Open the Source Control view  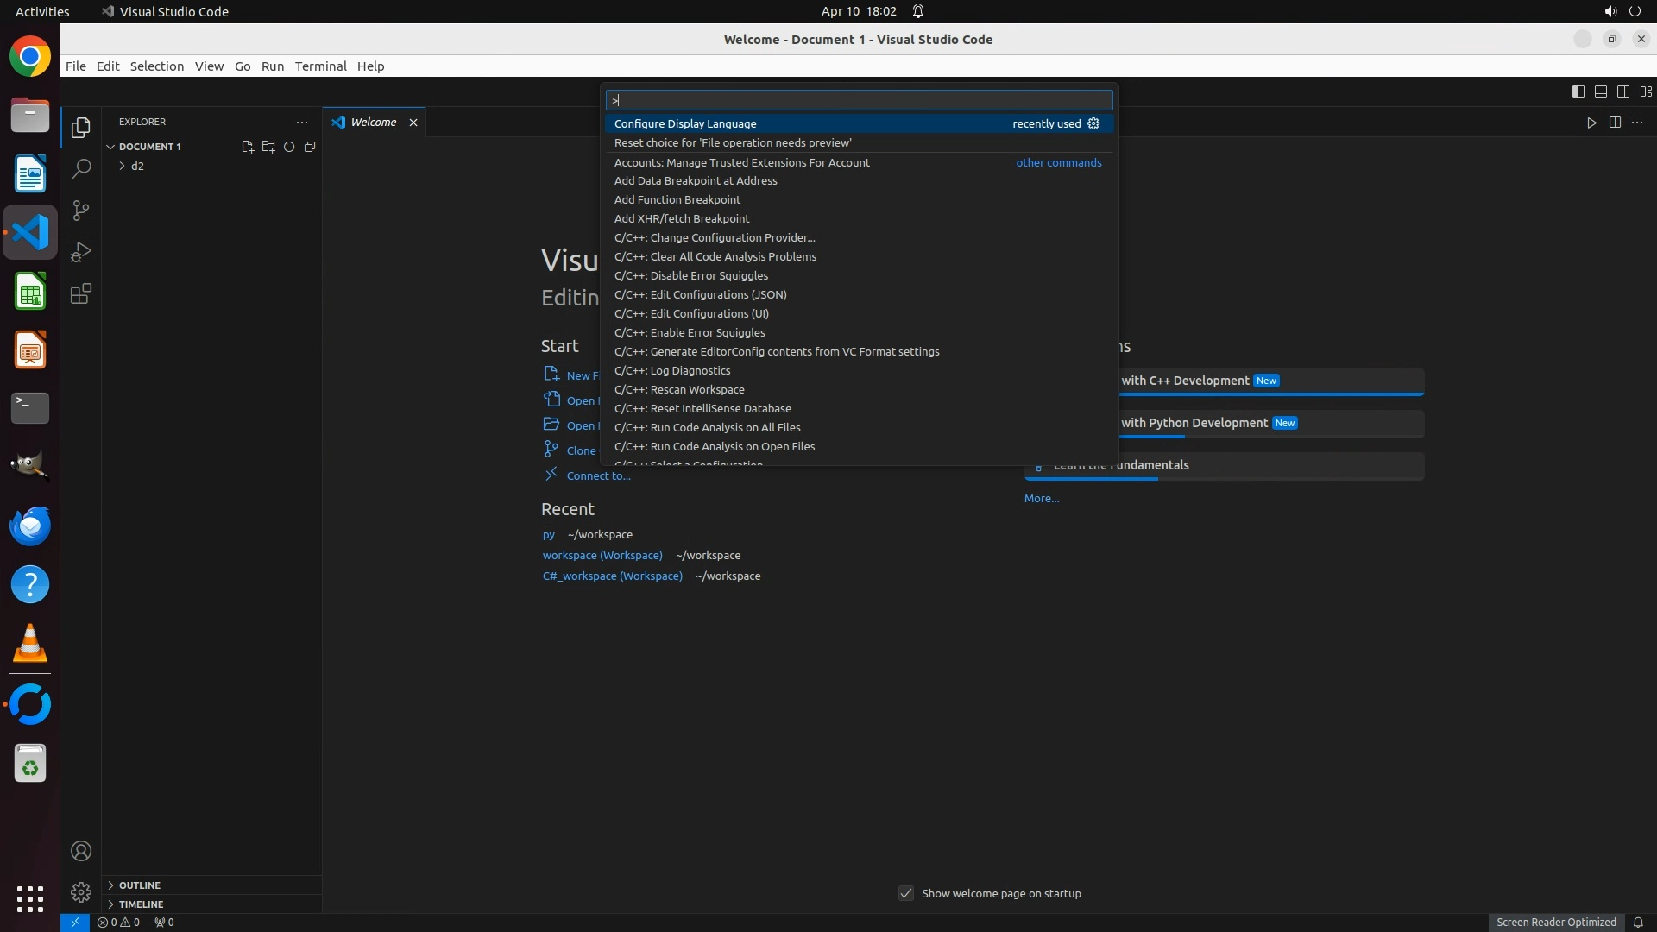(x=81, y=211)
